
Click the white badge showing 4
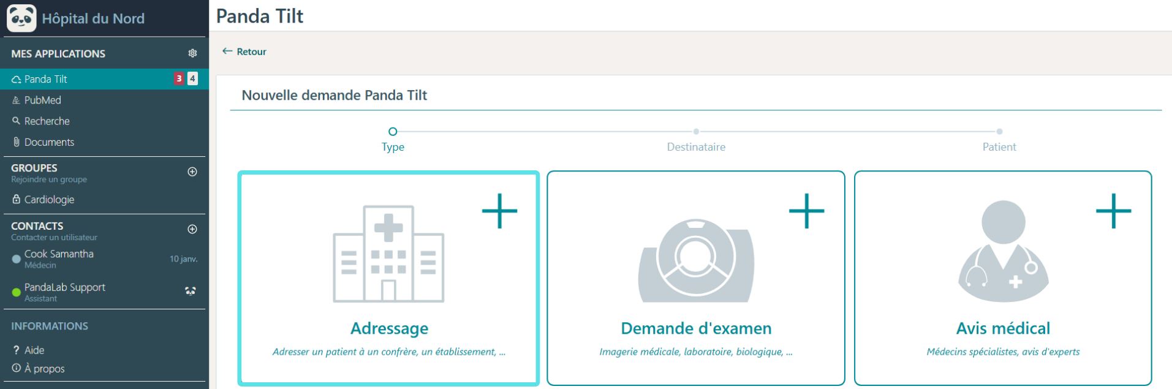tap(192, 78)
